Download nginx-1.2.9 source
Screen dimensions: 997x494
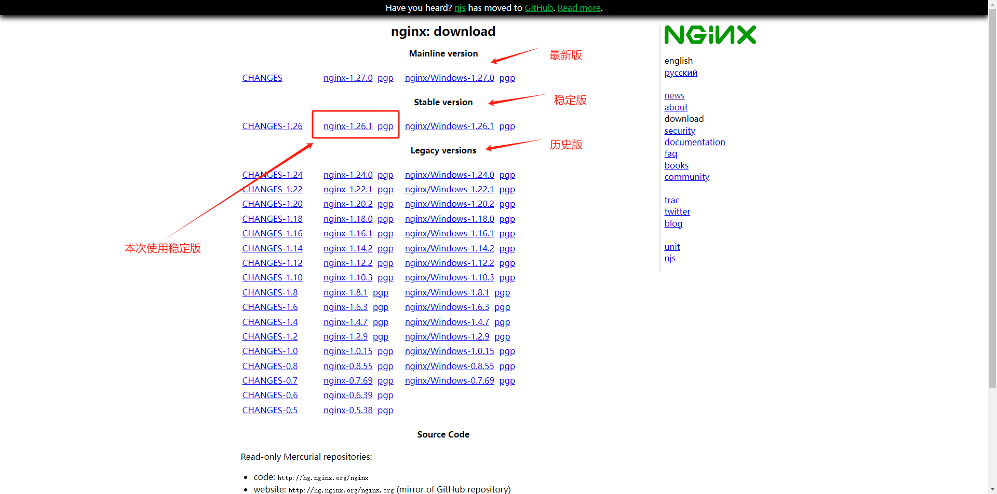(x=345, y=336)
